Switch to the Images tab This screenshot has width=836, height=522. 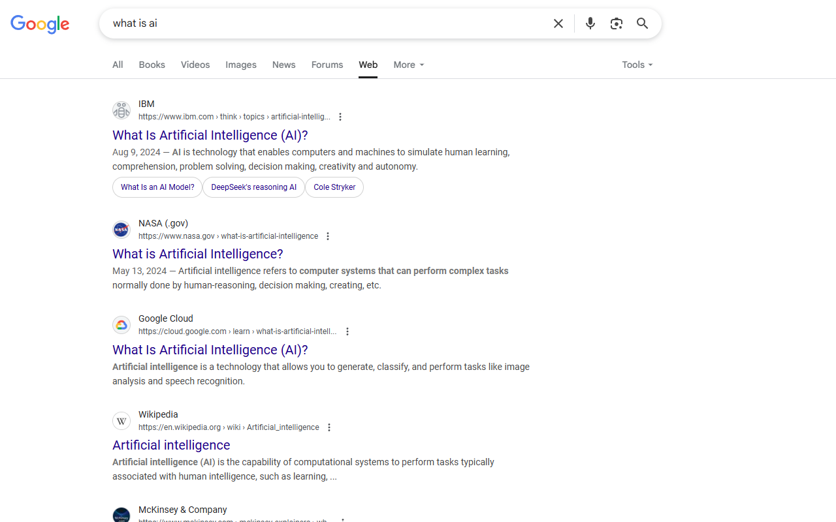pos(240,65)
